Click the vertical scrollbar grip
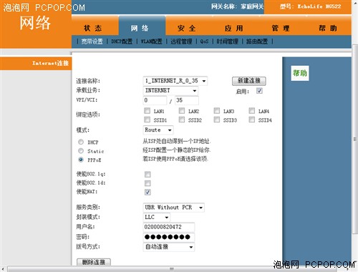Screen dimensions: 358x272 (355, 139)
